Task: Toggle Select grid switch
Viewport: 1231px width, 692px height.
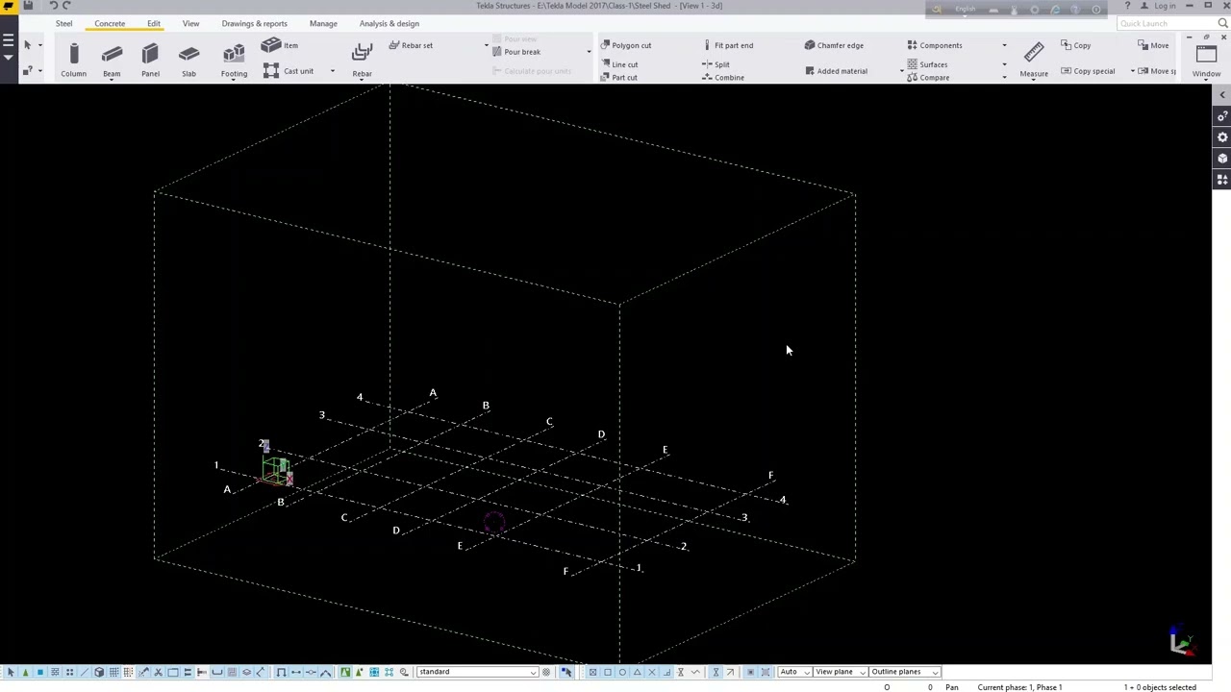Action: [x=113, y=672]
